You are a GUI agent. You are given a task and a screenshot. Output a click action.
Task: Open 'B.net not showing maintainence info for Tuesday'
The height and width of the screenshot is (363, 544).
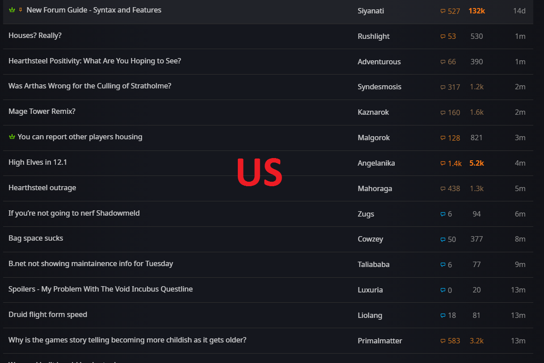coord(91,263)
